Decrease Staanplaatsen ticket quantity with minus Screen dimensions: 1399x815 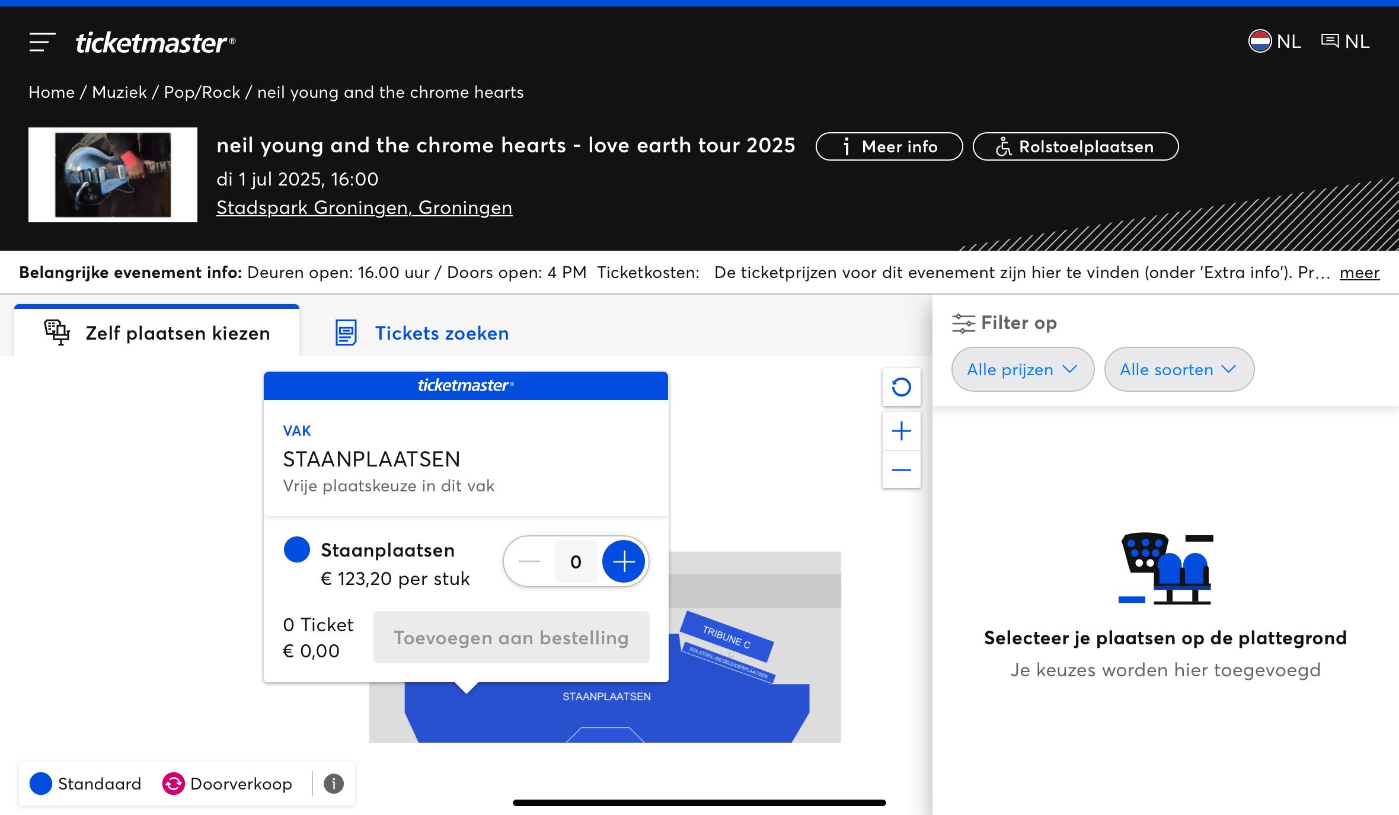[x=529, y=561]
